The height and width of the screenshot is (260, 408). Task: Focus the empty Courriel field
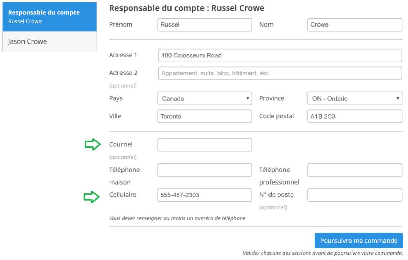[205, 144]
